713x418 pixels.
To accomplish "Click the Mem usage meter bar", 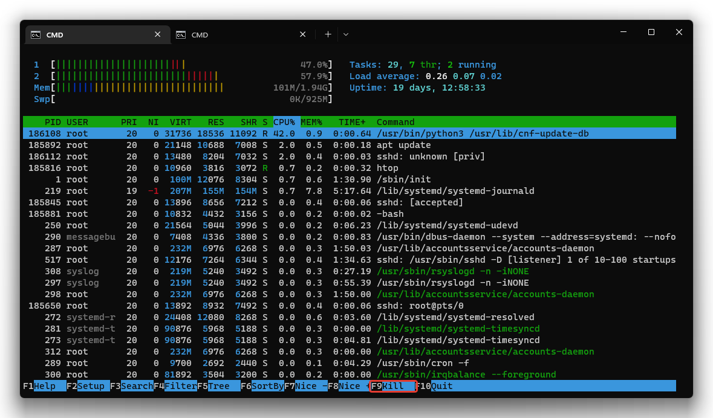I will (192, 88).
